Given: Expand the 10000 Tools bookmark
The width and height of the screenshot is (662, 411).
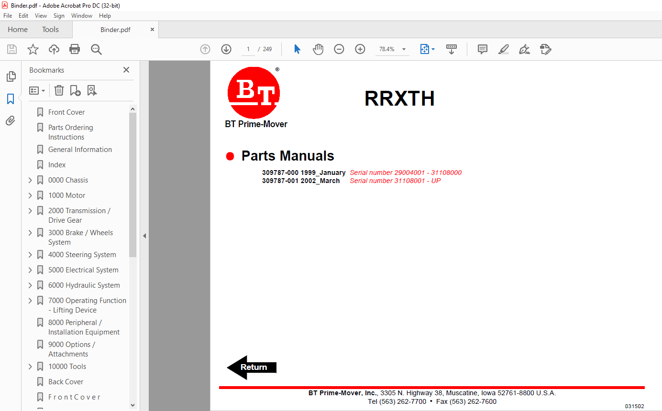Looking at the screenshot, I should (30, 367).
